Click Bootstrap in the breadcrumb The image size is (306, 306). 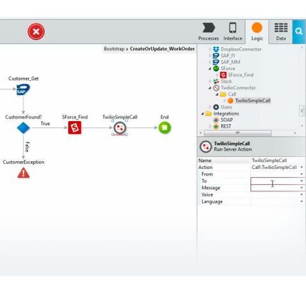114,49
